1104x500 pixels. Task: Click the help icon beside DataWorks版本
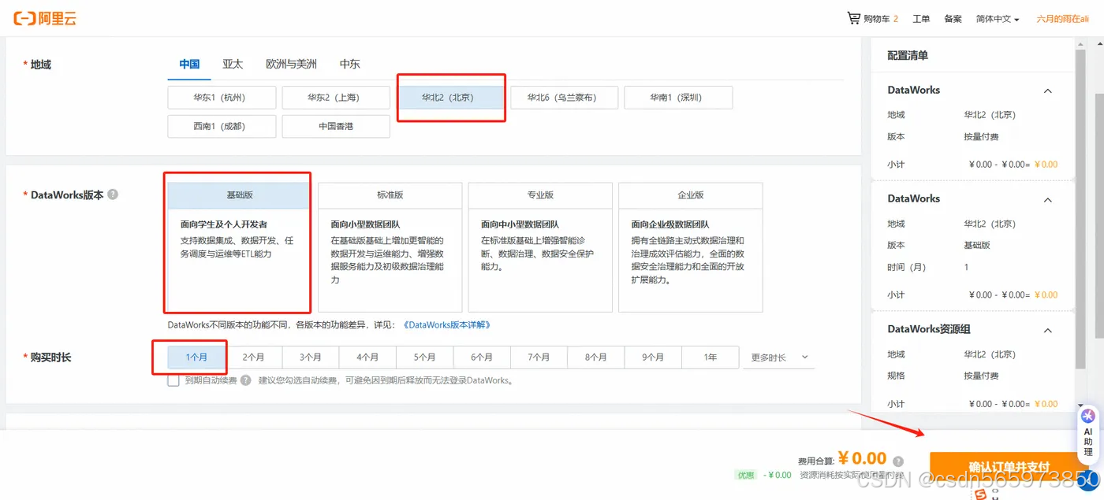tap(113, 194)
